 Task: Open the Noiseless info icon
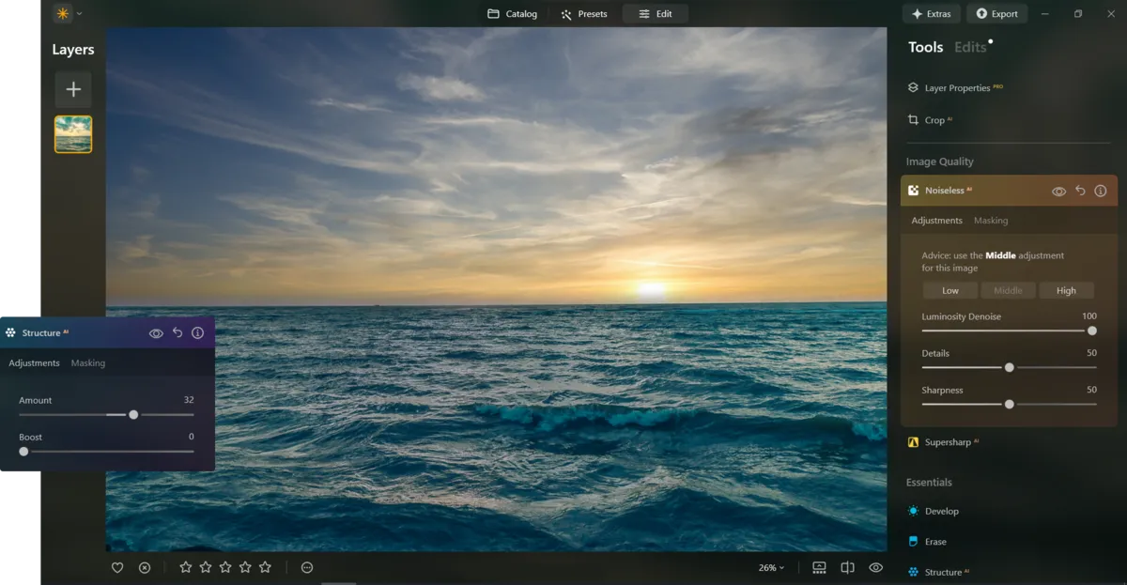tap(1101, 191)
